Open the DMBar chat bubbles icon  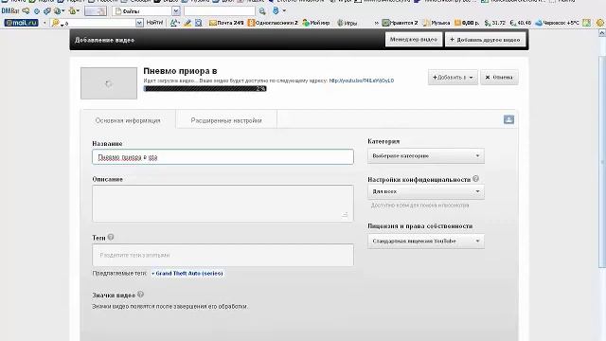coord(27,10)
